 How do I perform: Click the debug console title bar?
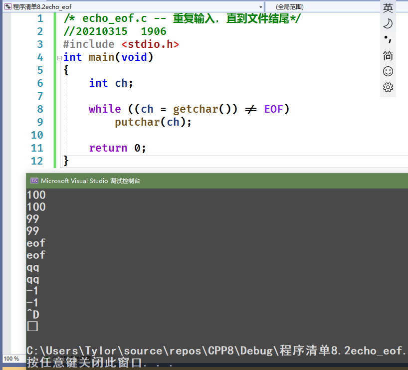tap(217, 181)
